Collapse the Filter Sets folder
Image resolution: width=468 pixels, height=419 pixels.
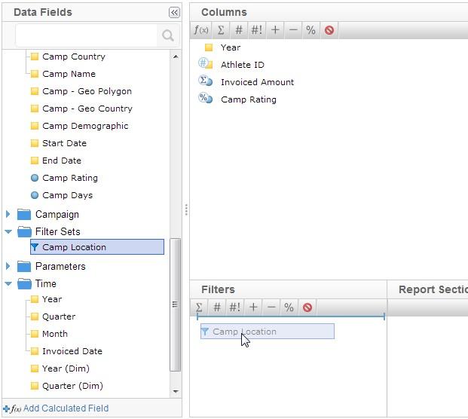(x=8, y=231)
